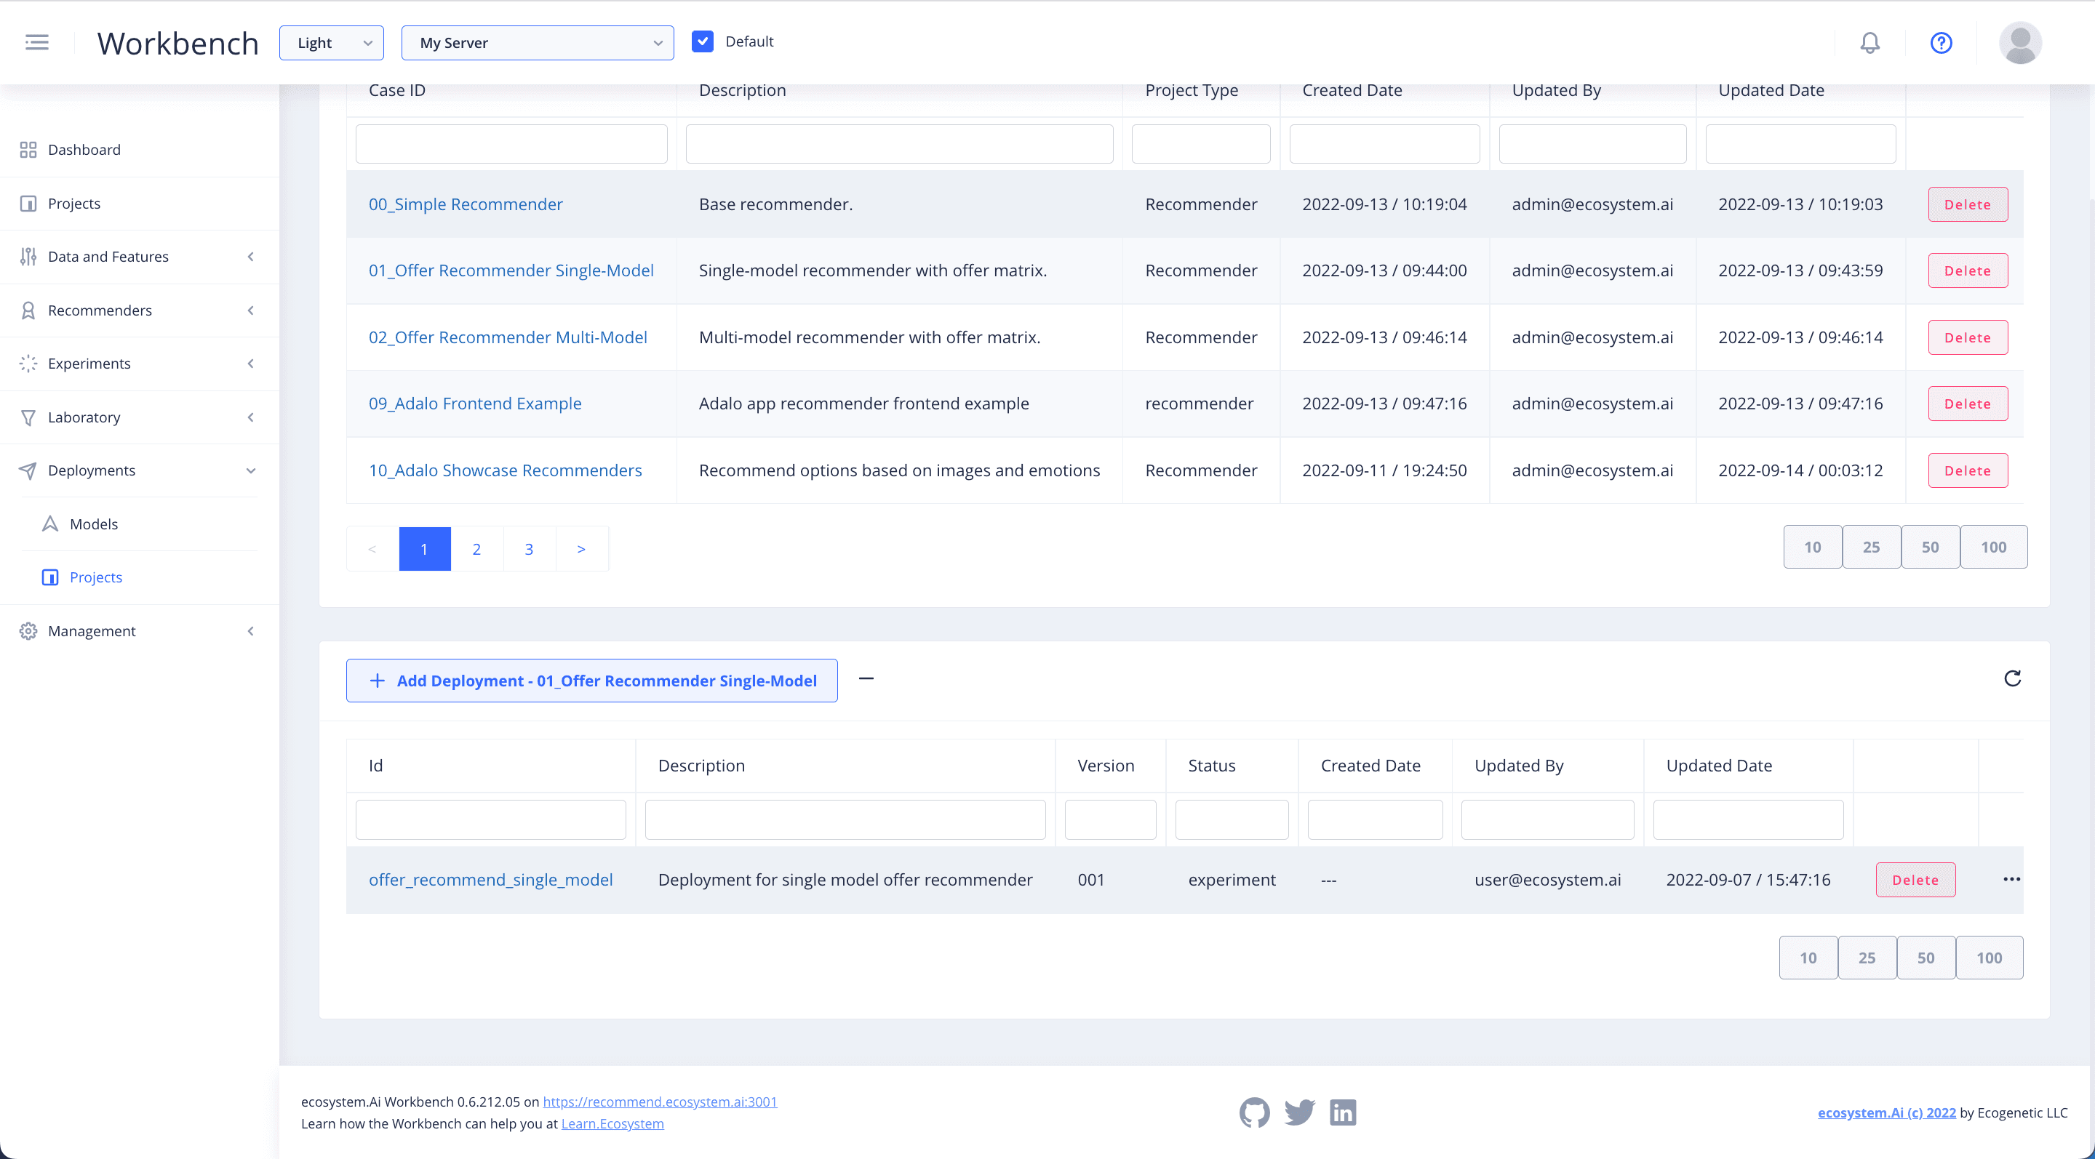Open the GitHub icon in footer
The image size is (2095, 1159).
coord(1254,1112)
